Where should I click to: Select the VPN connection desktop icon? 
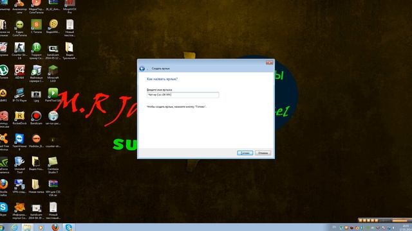(x=19, y=186)
